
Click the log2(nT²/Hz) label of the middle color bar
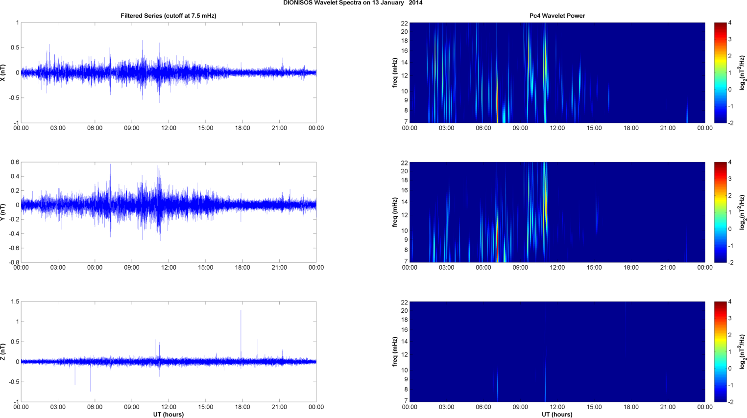point(743,212)
